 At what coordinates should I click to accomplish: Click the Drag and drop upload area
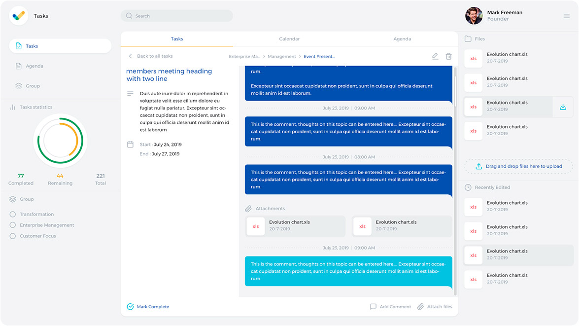(518, 166)
